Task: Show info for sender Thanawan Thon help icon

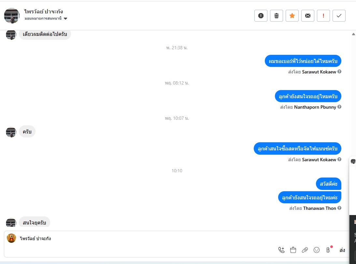Action: pos(339,208)
